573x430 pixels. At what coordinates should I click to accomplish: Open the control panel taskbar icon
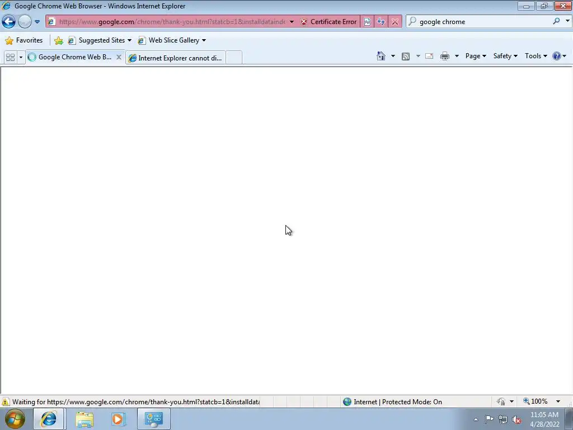[x=153, y=419]
